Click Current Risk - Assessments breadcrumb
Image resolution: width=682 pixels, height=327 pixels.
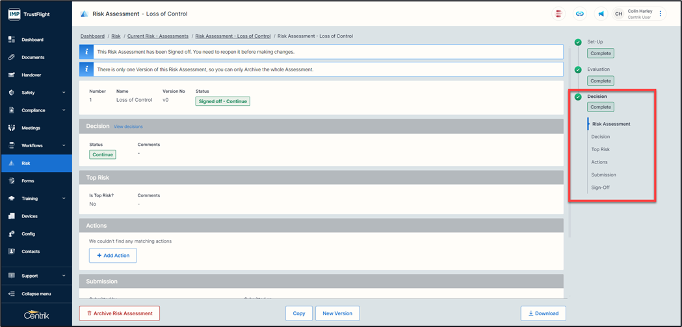coord(158,36)
